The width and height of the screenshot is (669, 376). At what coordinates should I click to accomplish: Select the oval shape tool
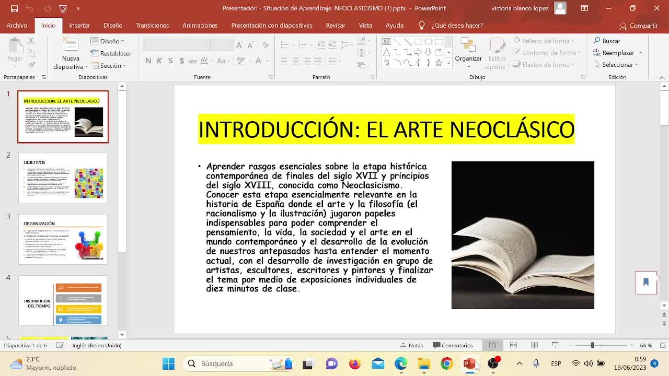pos(428,42)
